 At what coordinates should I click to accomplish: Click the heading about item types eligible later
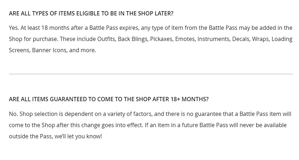91,14
